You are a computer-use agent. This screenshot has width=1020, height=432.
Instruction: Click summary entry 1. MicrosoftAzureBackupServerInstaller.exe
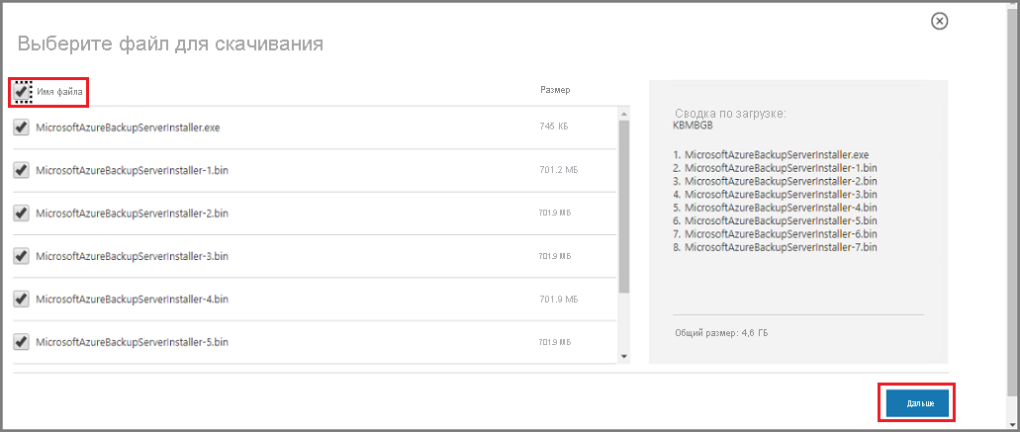point(772,154)
